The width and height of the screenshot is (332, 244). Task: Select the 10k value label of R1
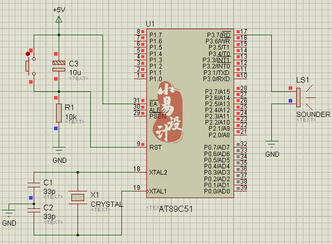tap(71, 117)
